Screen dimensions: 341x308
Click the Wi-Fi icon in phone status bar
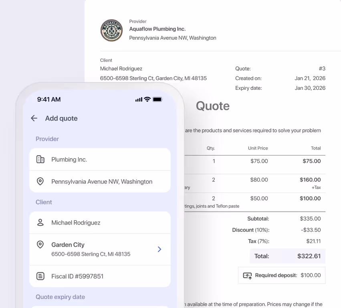[x=147, y=99]
